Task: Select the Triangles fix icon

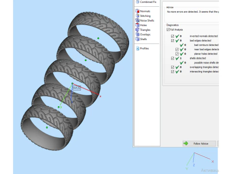Action: [137, 29]
